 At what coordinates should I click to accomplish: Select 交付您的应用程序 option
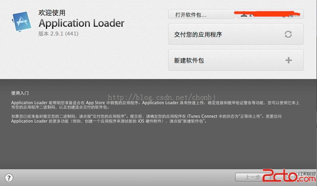click(x=236, y=34)
